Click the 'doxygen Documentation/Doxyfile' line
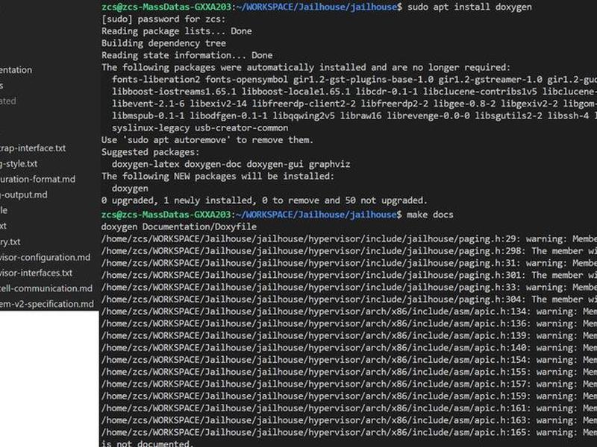Image resolution: width=597 pixels, height=447 pixels. (179, 227)
